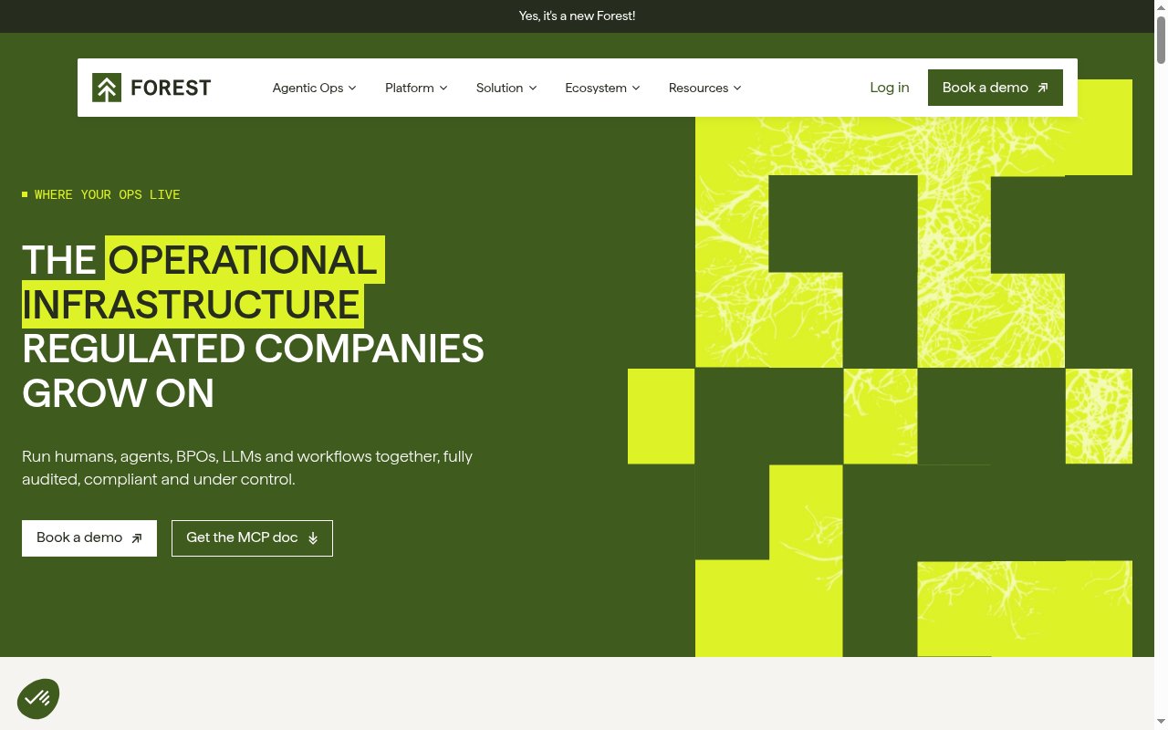Screen dimensions: 1168x730
Task: Click the arrow icon in the header Book a demo button
Action: pyautogui.click(x=1043, y=89)
